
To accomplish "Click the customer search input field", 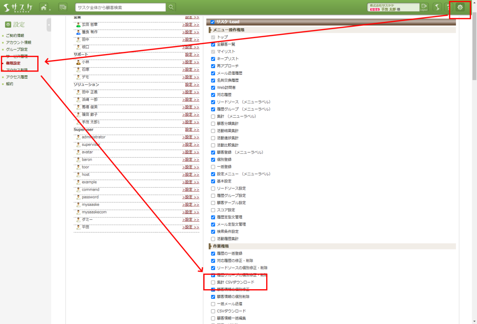I will point(121,7).
